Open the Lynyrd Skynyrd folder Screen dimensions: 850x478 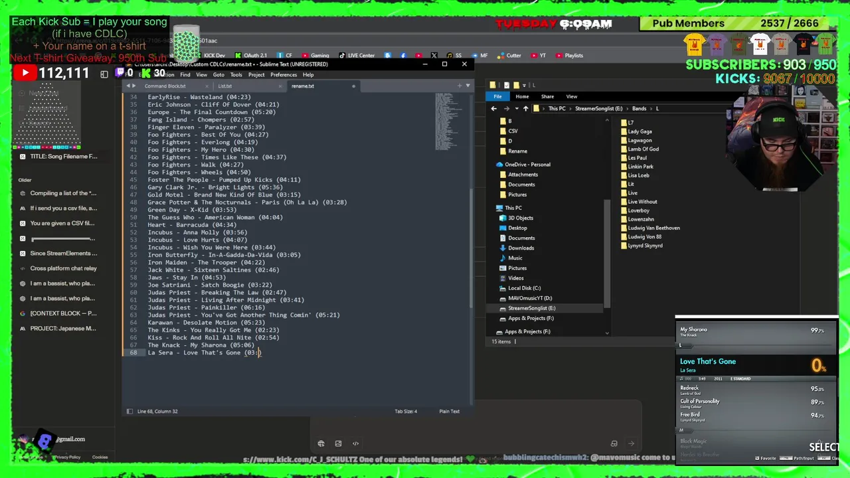click(x=645, y=246)
